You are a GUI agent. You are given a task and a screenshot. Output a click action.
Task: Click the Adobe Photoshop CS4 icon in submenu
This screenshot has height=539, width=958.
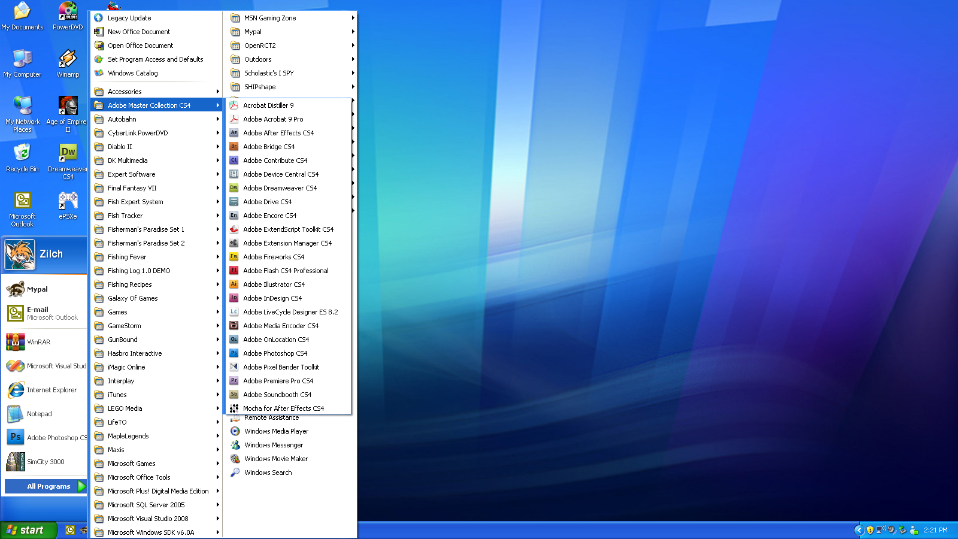point(234,353)
